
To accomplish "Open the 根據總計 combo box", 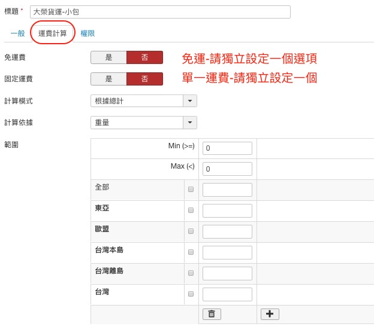I will click(x=137, y=101).
